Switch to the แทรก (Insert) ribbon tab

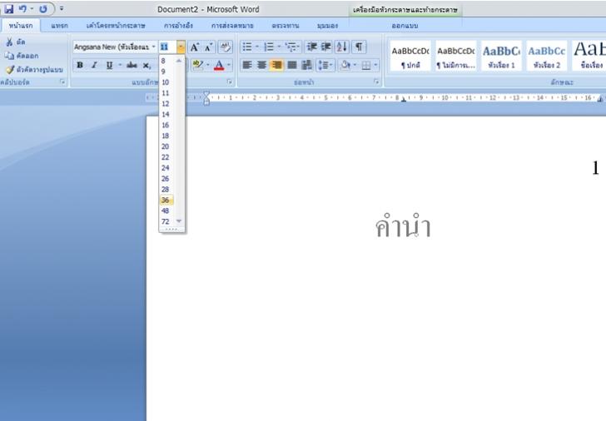coord(60,26)
